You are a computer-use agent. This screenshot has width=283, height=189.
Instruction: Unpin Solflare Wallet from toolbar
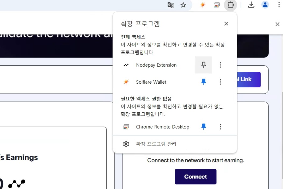(x=204, y=82)
